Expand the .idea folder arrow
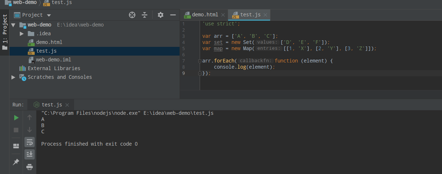 (22, 34)
